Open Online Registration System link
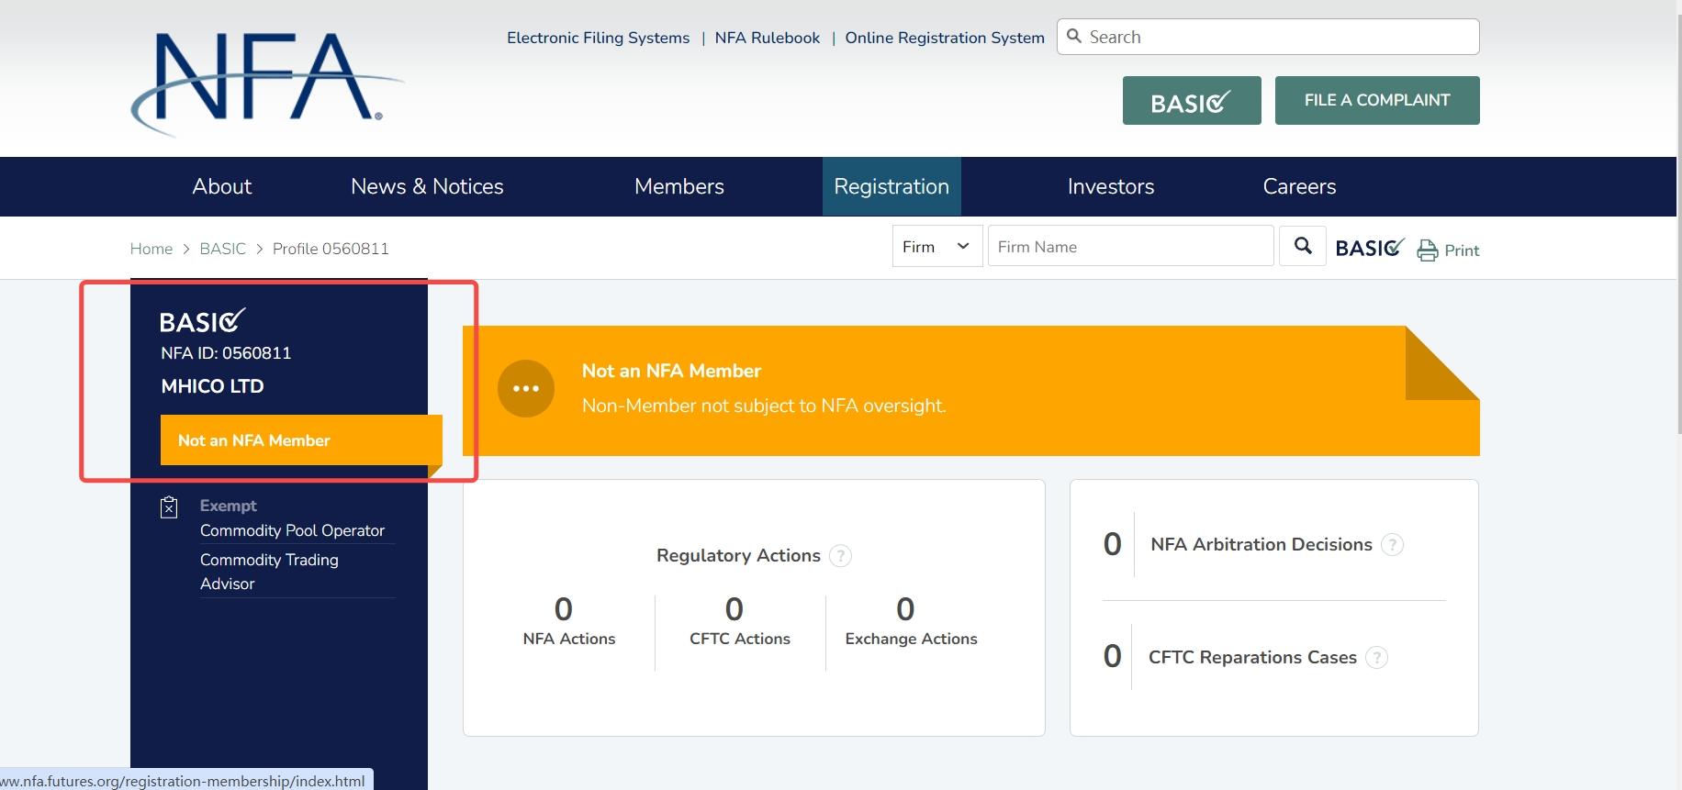Image resolution: width=1682 pixels, height=790 pixels. click(945, 38)
